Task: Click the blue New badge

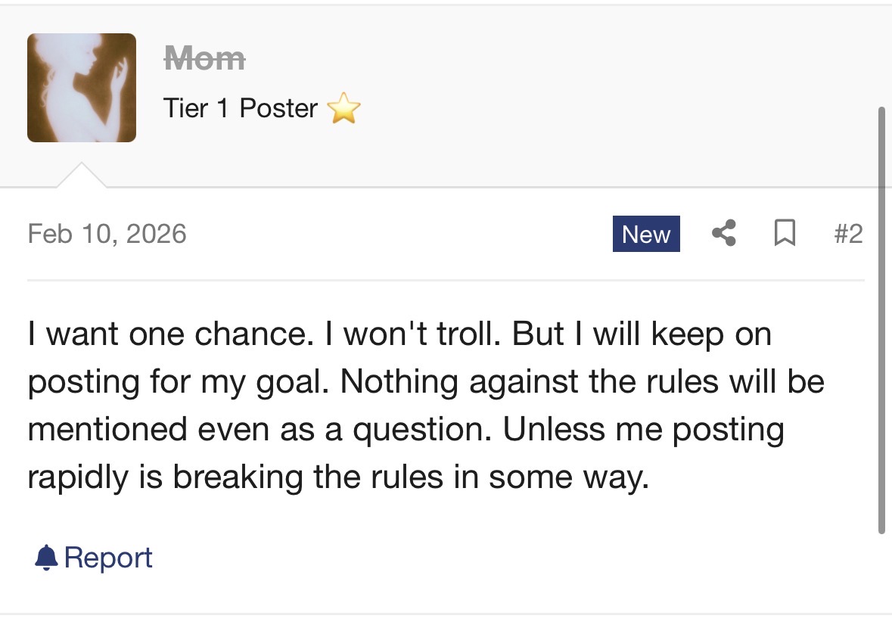Action: (646, 234)
